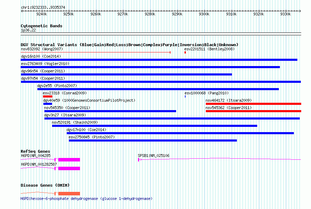Click the esv2201511 (Bentley2008) label
311x209 pixels.
click(209, 49)
